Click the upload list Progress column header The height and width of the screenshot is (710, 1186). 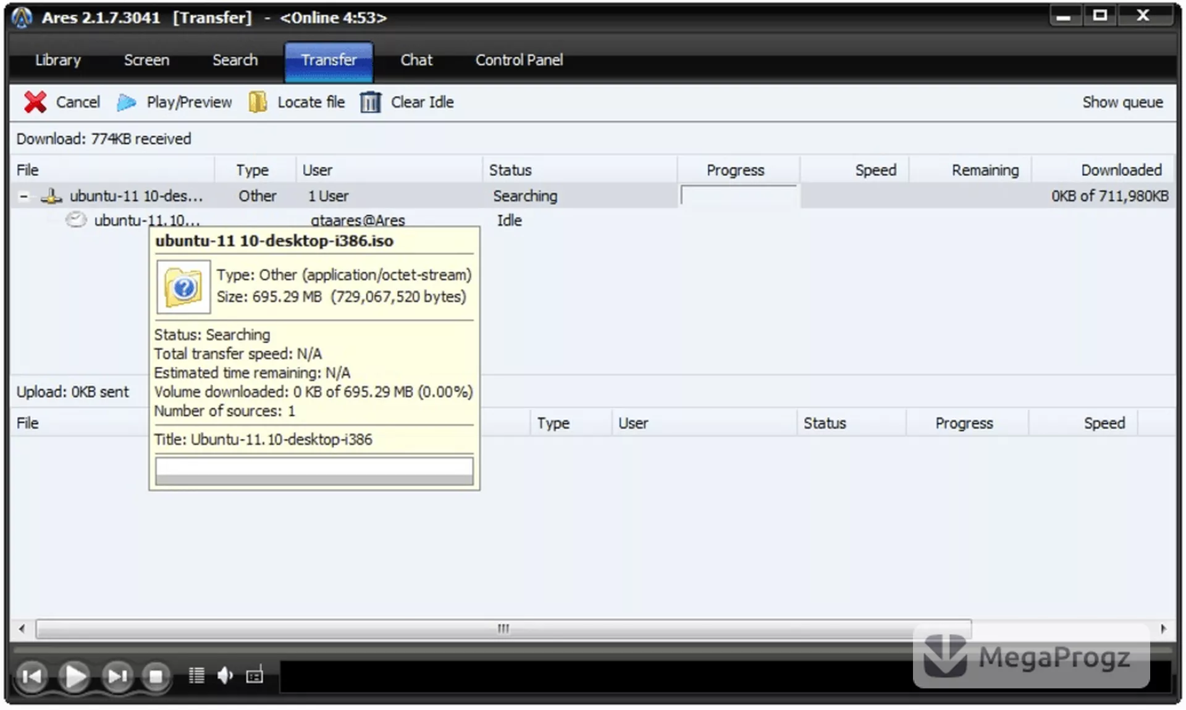(967, 423)
